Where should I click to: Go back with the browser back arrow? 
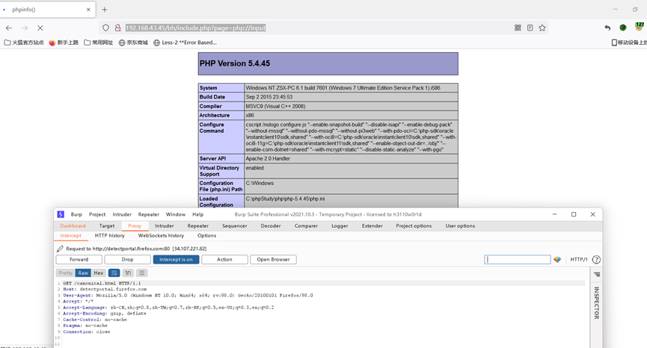(9, 28)
